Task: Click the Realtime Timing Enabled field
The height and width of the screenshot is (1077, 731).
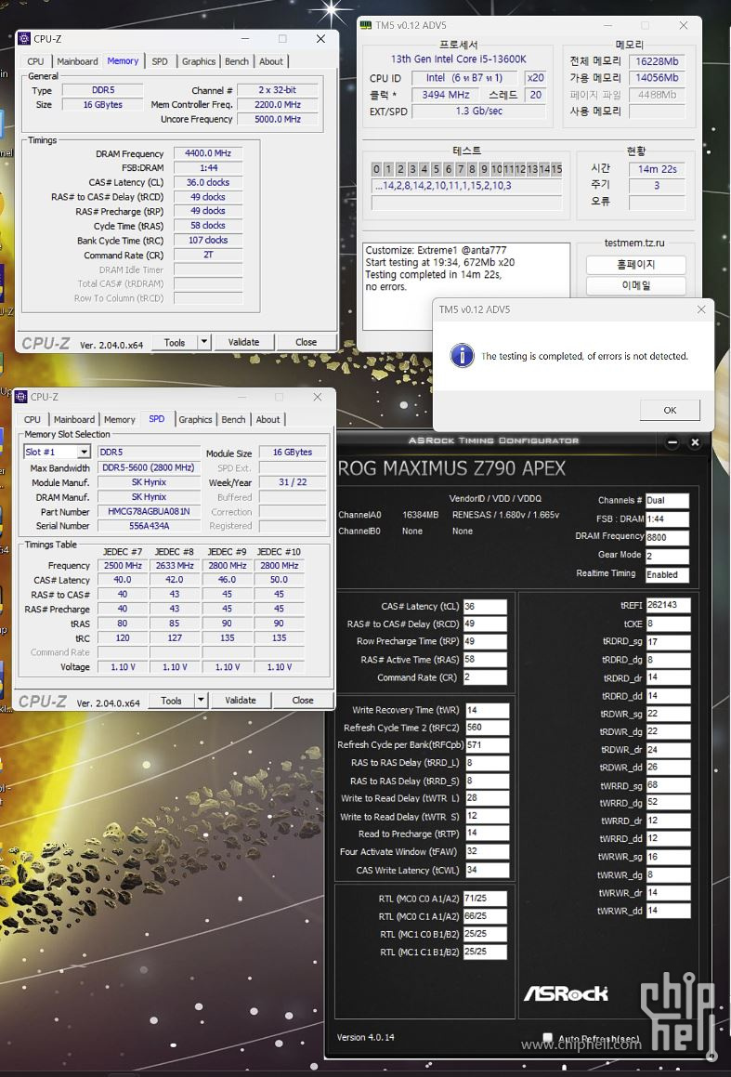Action: [667, 575]
